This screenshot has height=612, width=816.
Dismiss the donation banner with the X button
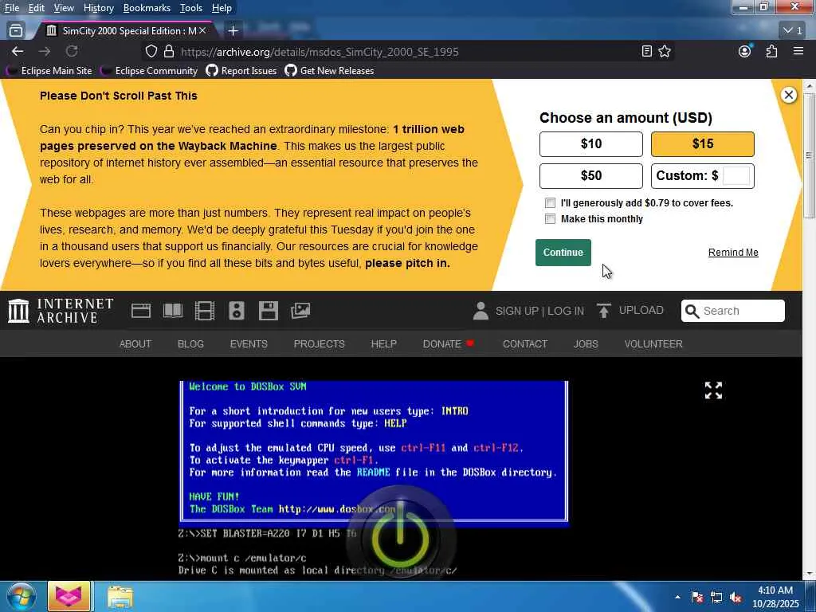pyautogui.click(x=788, y=95)
